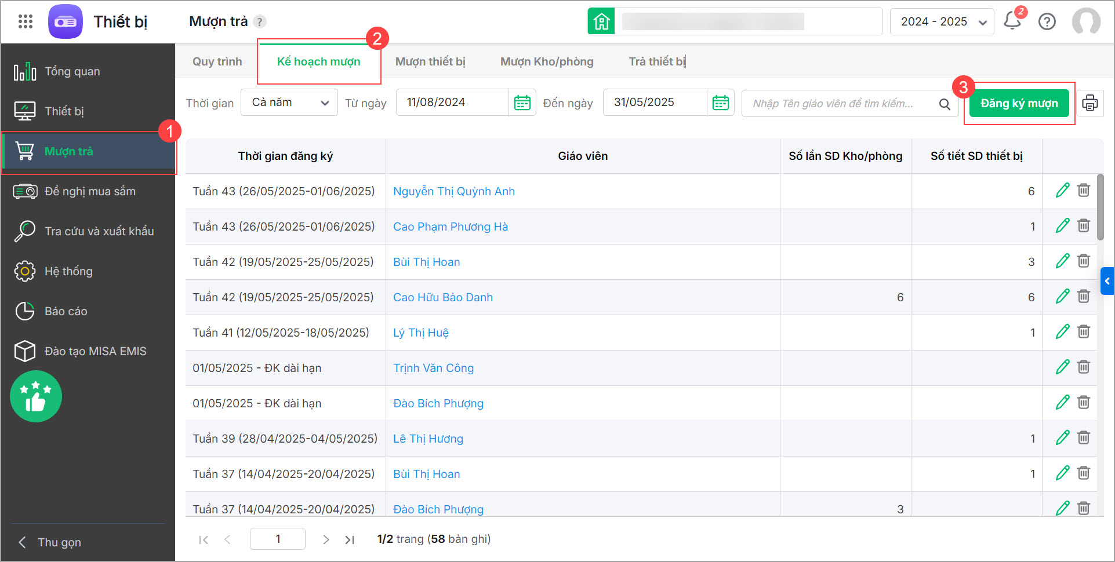
Task: Click the page number input box
Action: (278, 539)
